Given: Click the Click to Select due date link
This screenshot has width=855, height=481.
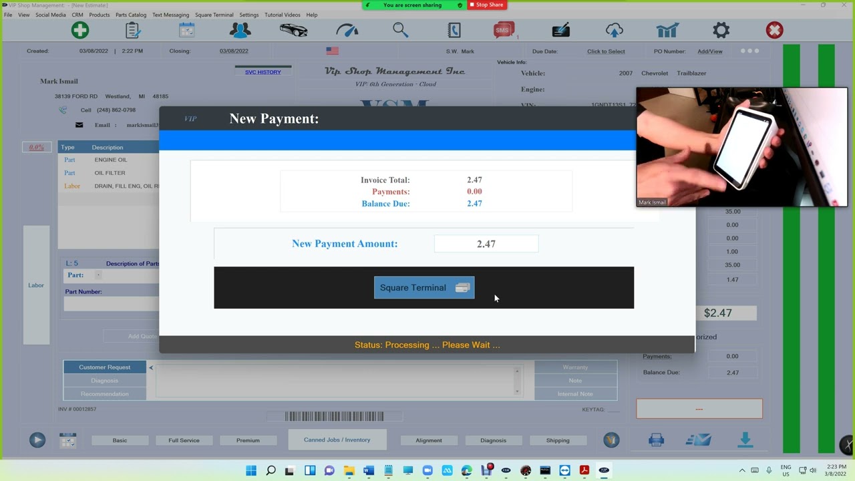Looking at the screenshot, I should coord(607,51).
